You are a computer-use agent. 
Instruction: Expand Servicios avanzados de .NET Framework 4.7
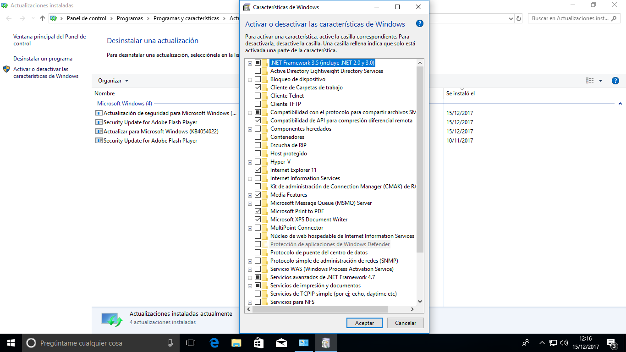click(x=250, y=278)
